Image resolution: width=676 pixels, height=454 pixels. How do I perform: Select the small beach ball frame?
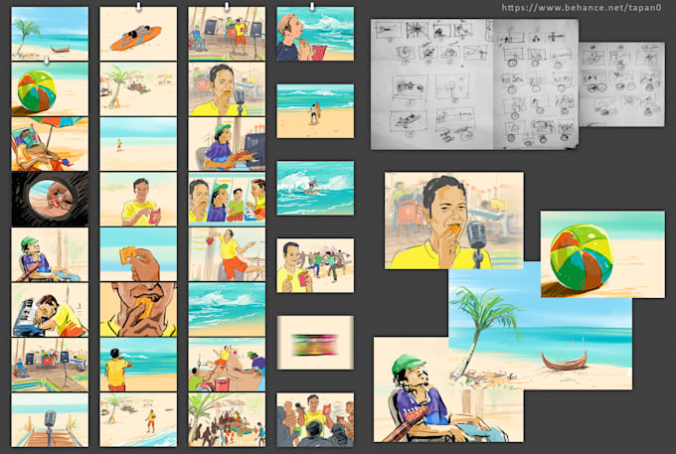pos(50,88)
